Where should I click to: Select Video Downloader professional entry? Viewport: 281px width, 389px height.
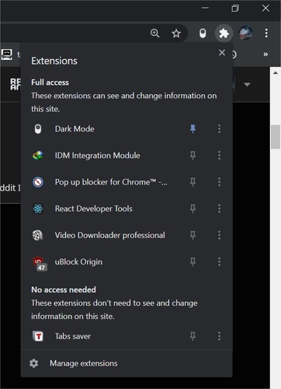(109, 235)
